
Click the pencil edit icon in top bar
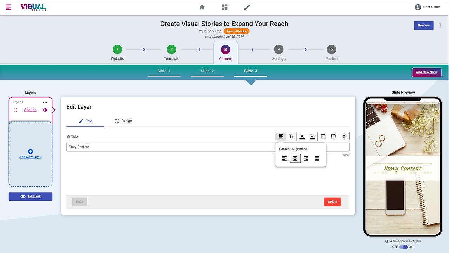point(247,7)
